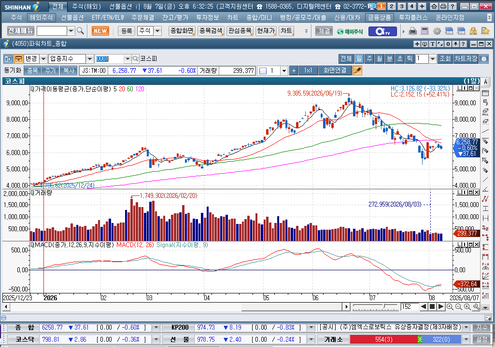Select the 주 weekly period button
The height and width of the screenshot is (347, 495).
coord(369,59)
